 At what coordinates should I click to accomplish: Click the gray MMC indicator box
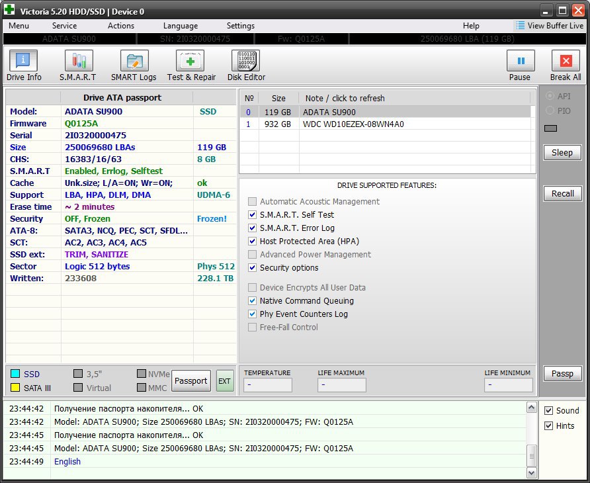[x=142, y=387]
